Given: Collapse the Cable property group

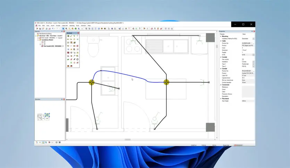Looking at the screenshot, I should point(221,41).
